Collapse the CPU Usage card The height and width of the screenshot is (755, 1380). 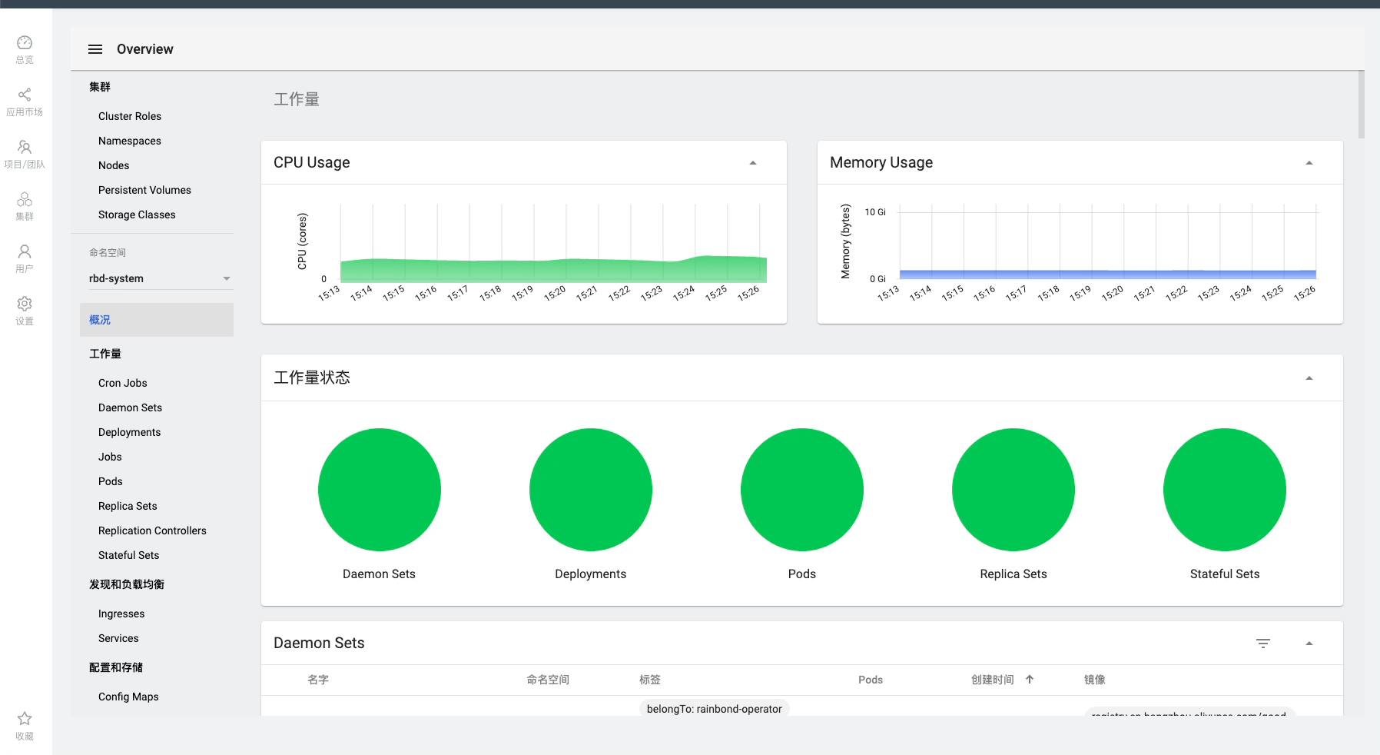[753, 163]
